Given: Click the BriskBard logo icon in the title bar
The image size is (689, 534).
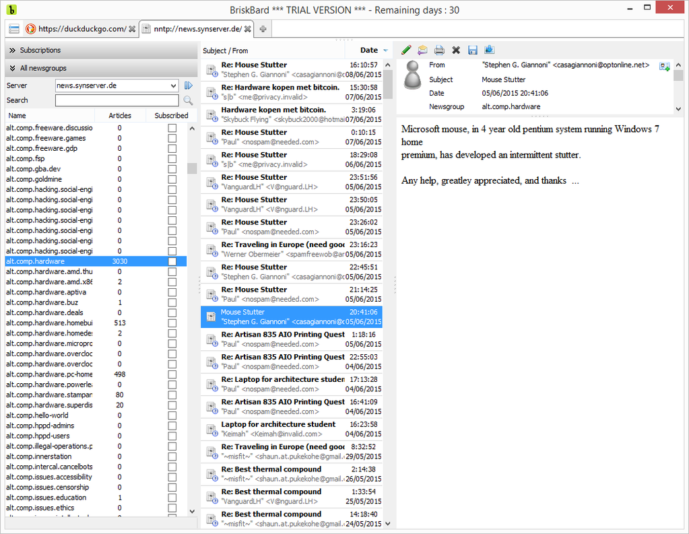Looking at the screenshot, I should coord(11,9).
